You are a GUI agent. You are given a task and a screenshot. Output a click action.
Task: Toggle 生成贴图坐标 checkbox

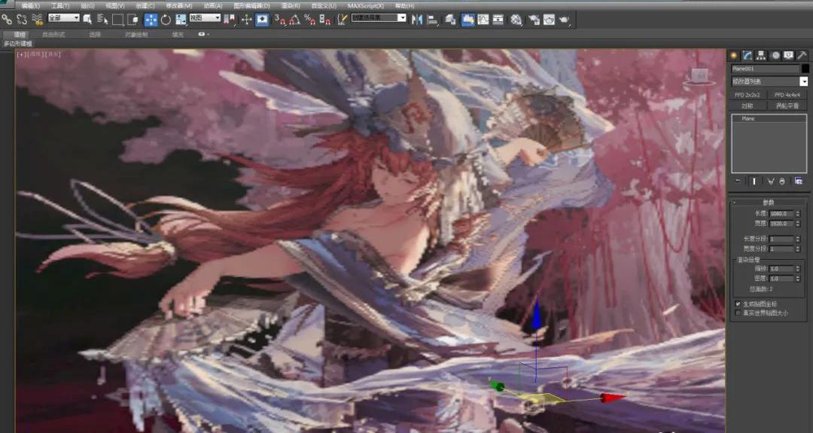coord(738,304)
